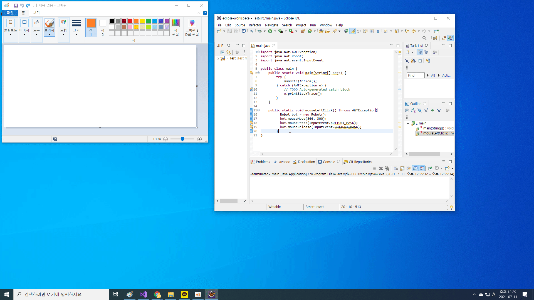Click Clear Console icon in Console toolbar
Image resolution: width=534 pixels, height=300 pixels.
396,168
